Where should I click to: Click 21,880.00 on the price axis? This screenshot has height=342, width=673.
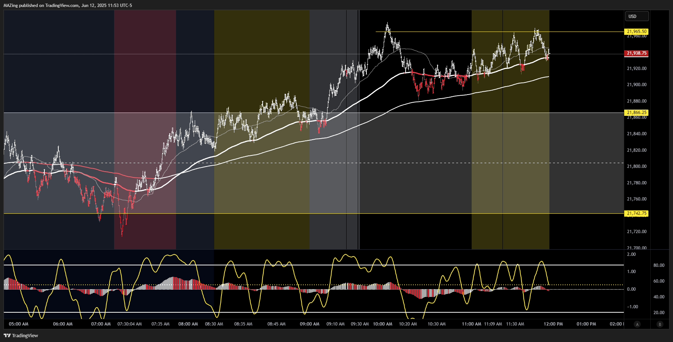(x=637, y=101)
